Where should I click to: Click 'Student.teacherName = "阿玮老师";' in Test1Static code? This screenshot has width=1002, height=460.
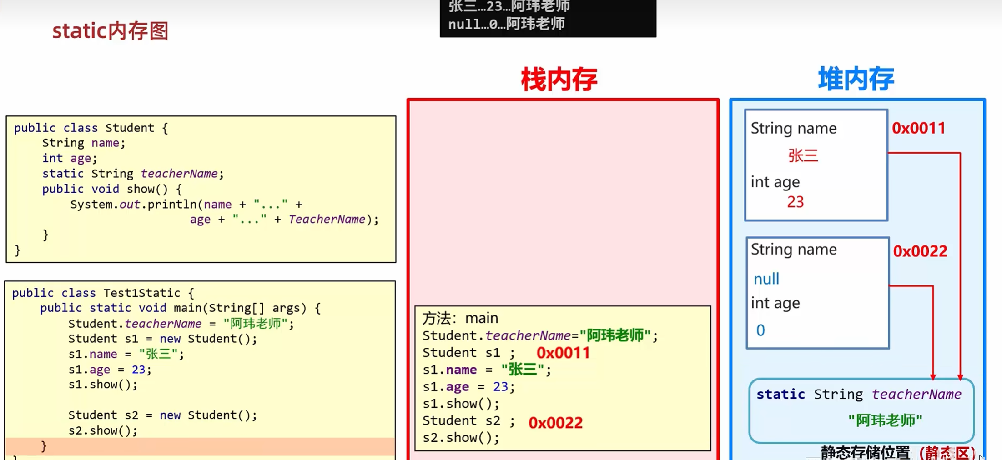click(x=181, y=324)
